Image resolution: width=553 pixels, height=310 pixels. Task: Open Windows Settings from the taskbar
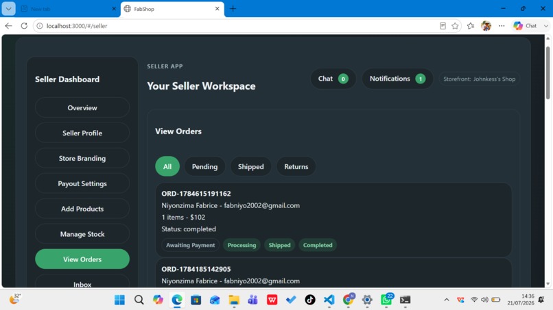[367, 300]
